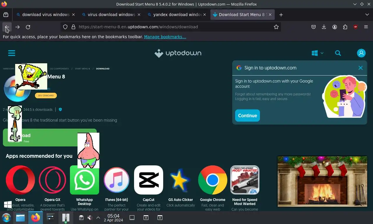Click Continue to sign in with Google
This screenshot has width=373, height=224.
coord(247,116)
